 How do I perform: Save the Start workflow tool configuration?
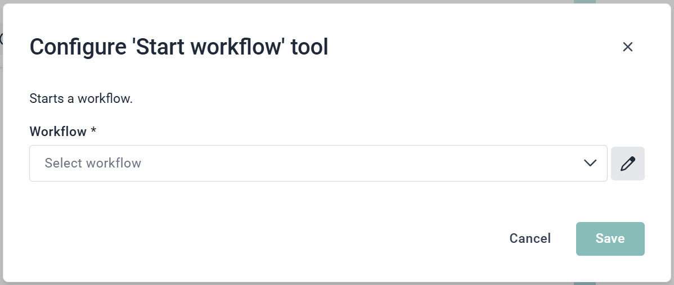[x=610, y=239]
